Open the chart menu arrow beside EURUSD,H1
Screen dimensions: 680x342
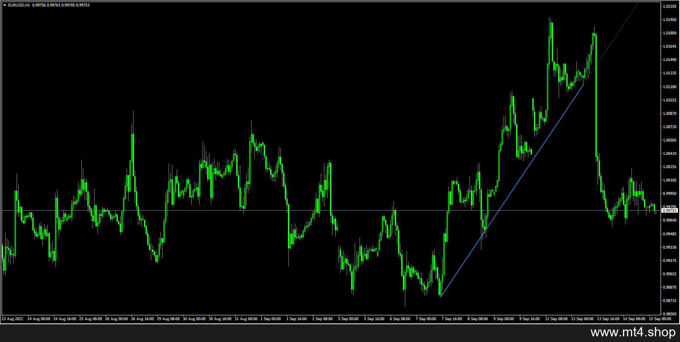(4, 5)
